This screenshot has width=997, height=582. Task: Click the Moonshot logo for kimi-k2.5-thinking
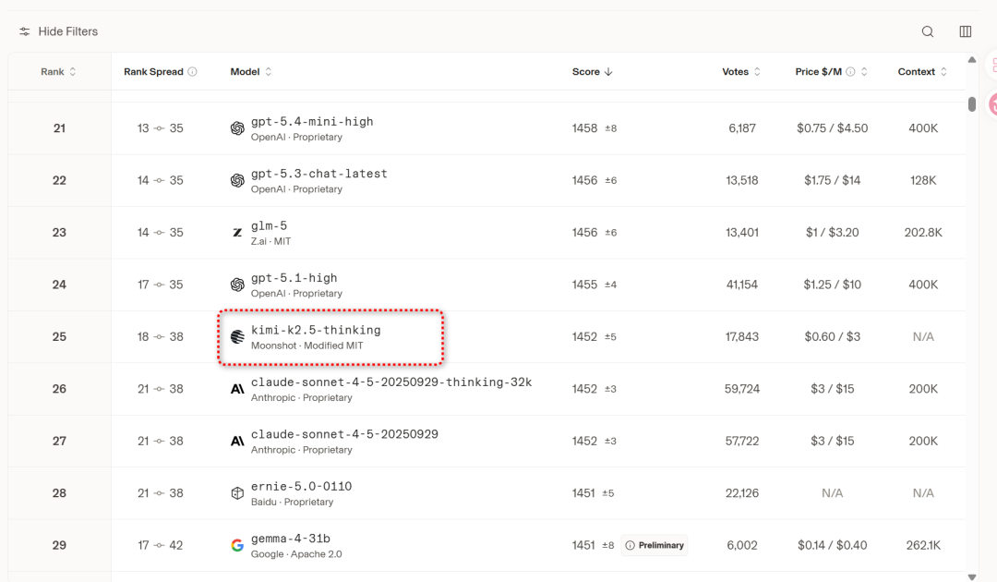(237, 337)
